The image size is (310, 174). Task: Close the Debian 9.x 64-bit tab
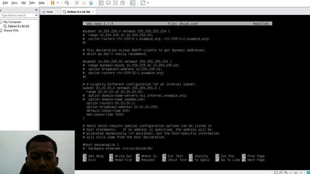click(93, 12)
